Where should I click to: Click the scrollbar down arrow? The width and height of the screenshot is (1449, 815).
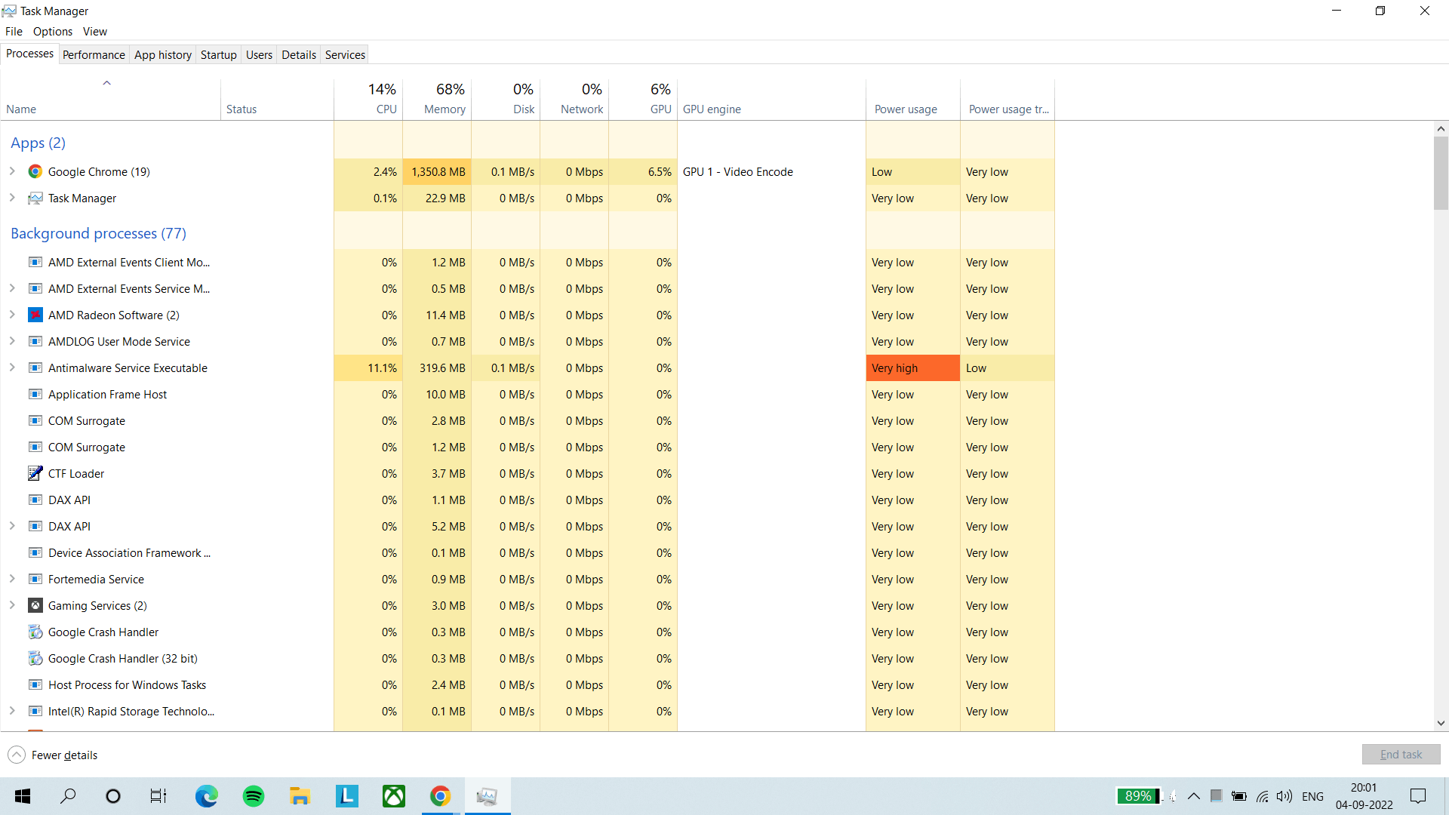coord(1441,723)
